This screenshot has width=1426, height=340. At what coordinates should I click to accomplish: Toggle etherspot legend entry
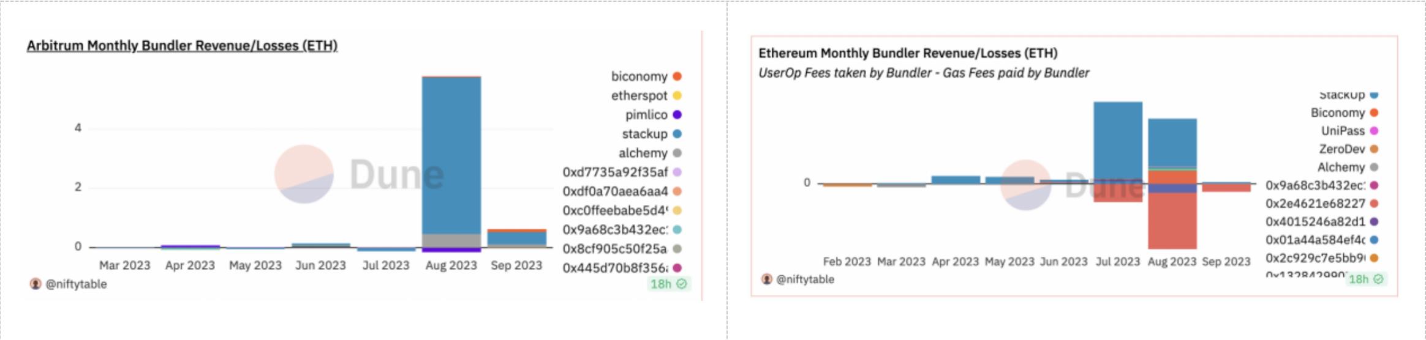(646, 95)
